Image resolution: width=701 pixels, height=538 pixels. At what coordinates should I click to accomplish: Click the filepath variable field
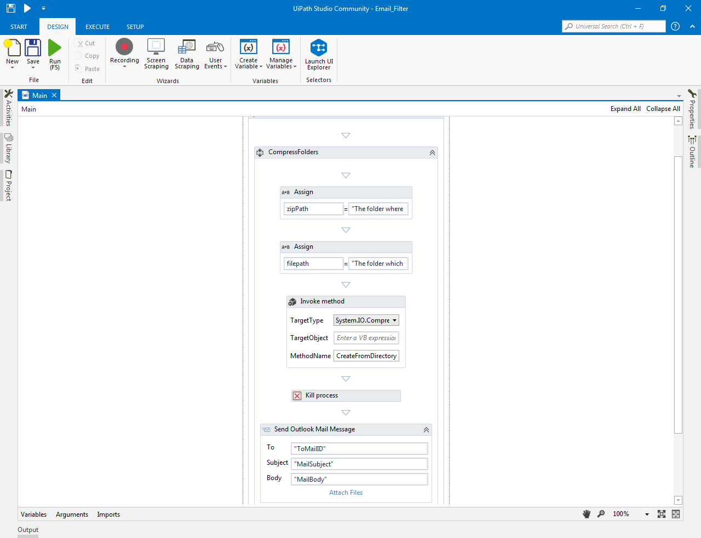point(313,264)
